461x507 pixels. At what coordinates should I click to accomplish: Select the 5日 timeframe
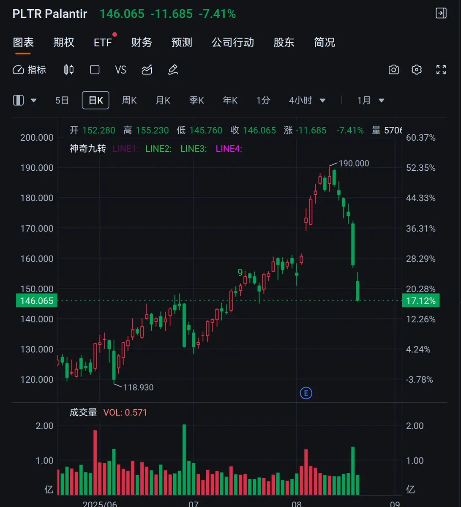coord(62,100)
